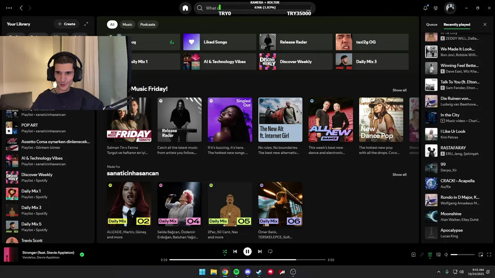Screen dimensions: 495x278
Task: Open Windows Start menu
Action: point(202,272)
